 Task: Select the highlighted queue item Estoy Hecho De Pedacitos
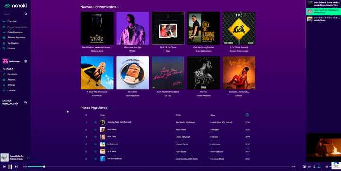pyautogui.click(x=323, y=11)
